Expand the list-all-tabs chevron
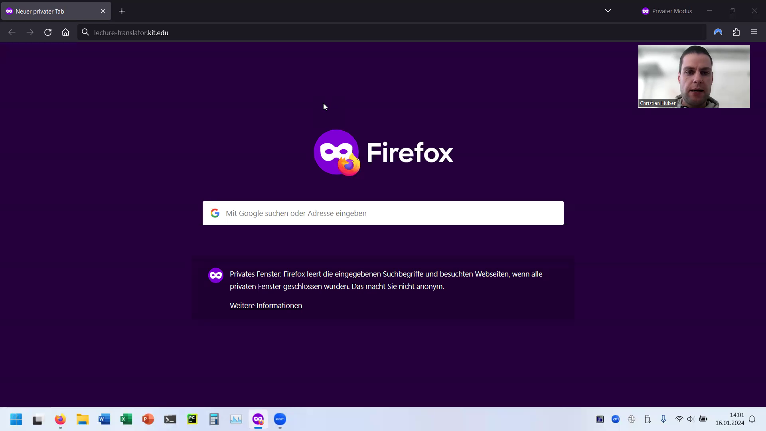 click(x=608, y=11)
